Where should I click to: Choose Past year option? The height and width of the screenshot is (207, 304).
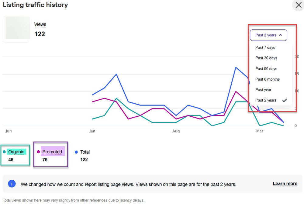[263, 90]
